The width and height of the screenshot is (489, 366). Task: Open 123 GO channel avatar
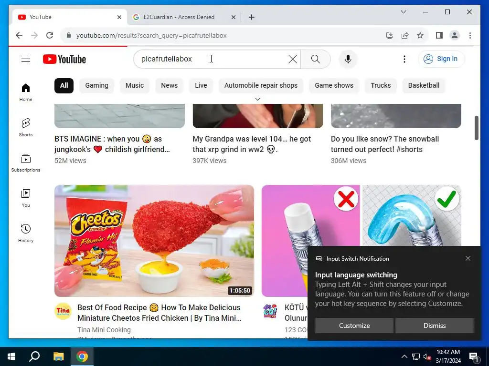coord(270,311)
